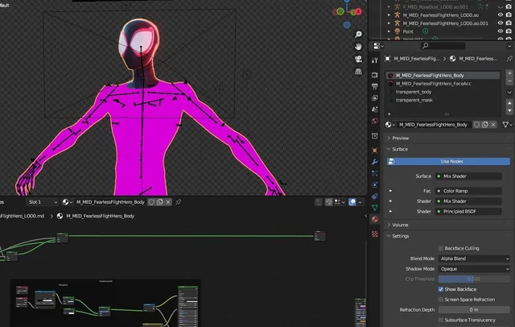Unlink material with X in node editor header
This screenshot has width=515, height=327.
168,202
